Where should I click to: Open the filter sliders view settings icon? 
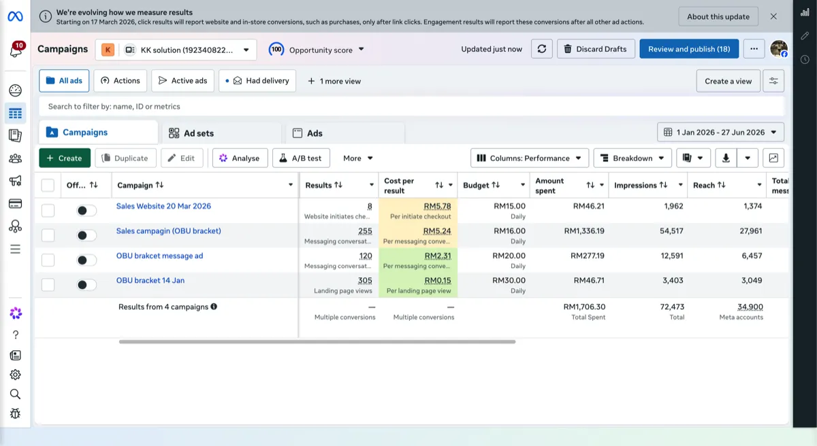point(773,81)
